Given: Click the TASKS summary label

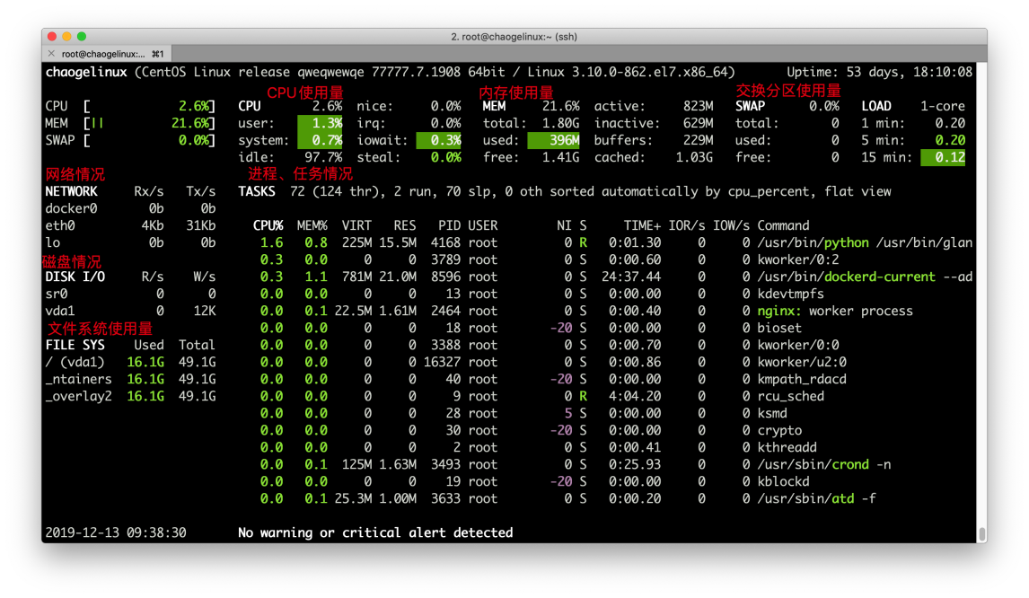Looking at the screenshot, I should [x=257, y=191].
